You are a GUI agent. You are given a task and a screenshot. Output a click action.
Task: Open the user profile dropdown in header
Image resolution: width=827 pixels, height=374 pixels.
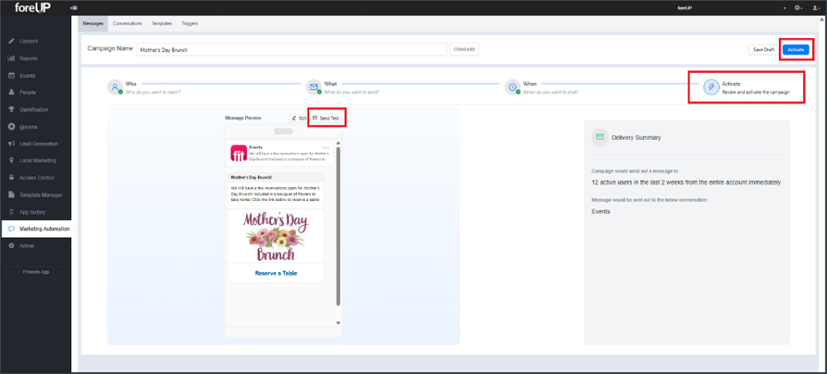pos(816,8)
